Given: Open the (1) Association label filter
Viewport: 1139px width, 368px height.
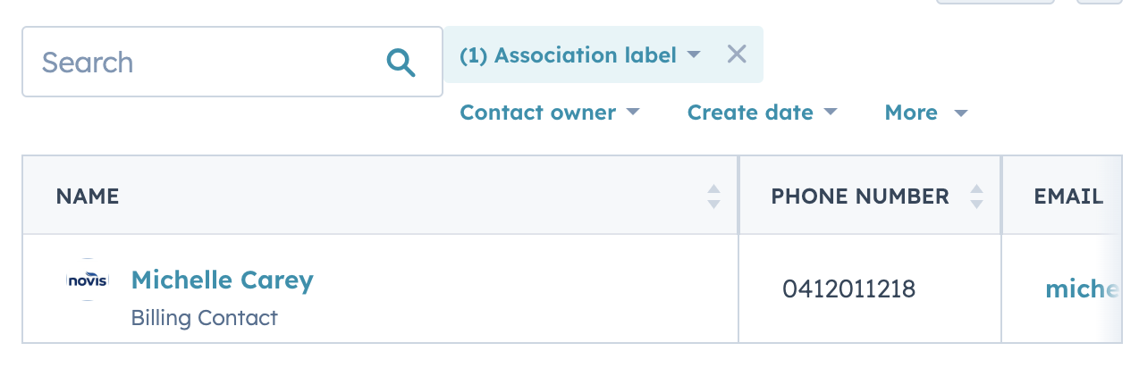Looking at the screenshot, I should (568, 55).
